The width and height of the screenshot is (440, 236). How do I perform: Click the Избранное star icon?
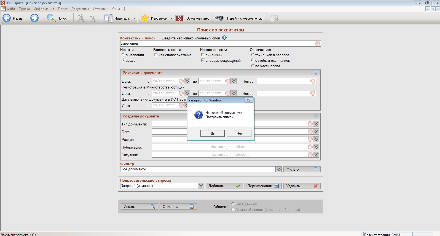[145, 18]
